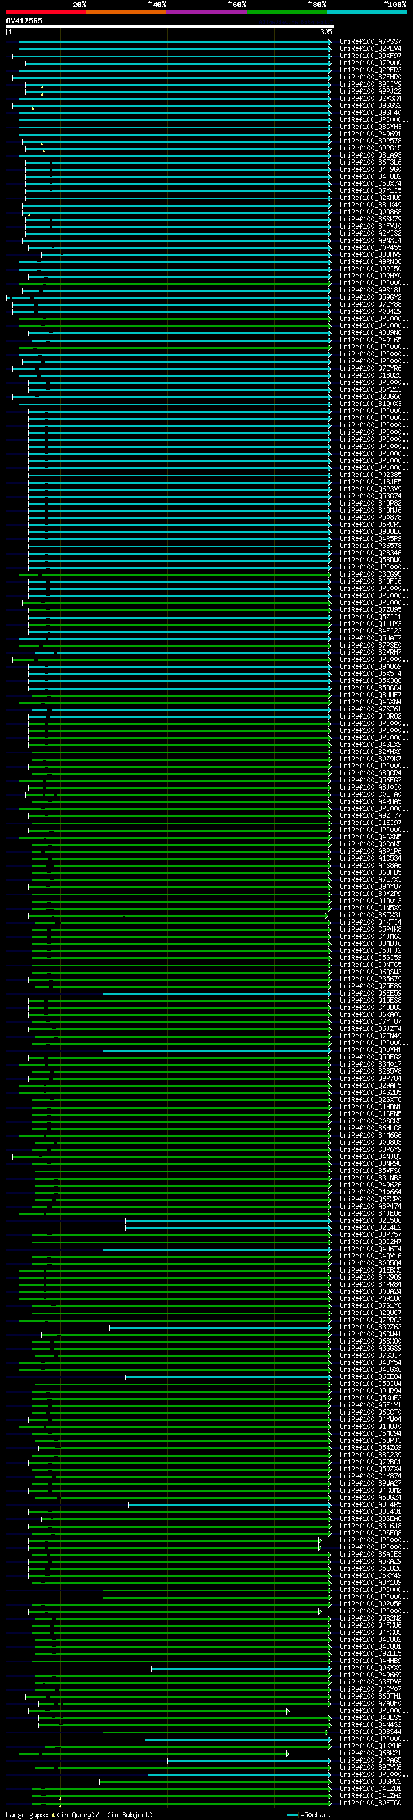The height and width of the screenshot is (1820, 413).
Task: Select the UniRef100_P49626 label
Action: pos(370,1185)
